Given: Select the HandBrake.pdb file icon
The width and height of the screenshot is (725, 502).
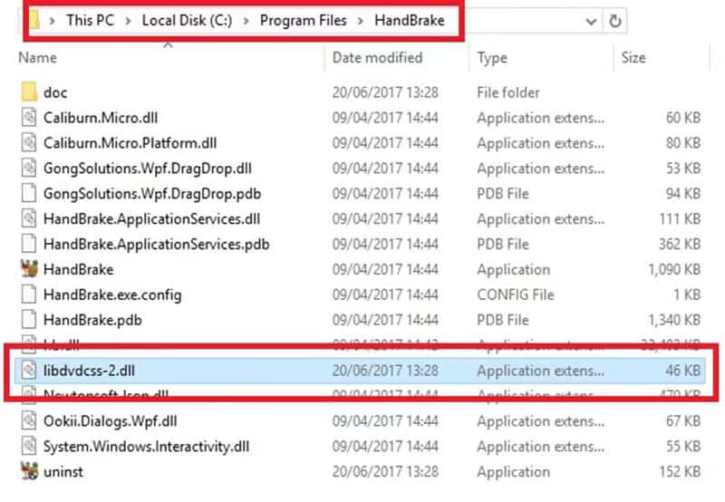Looking at the screenshot, I should [x=29, y=320].
